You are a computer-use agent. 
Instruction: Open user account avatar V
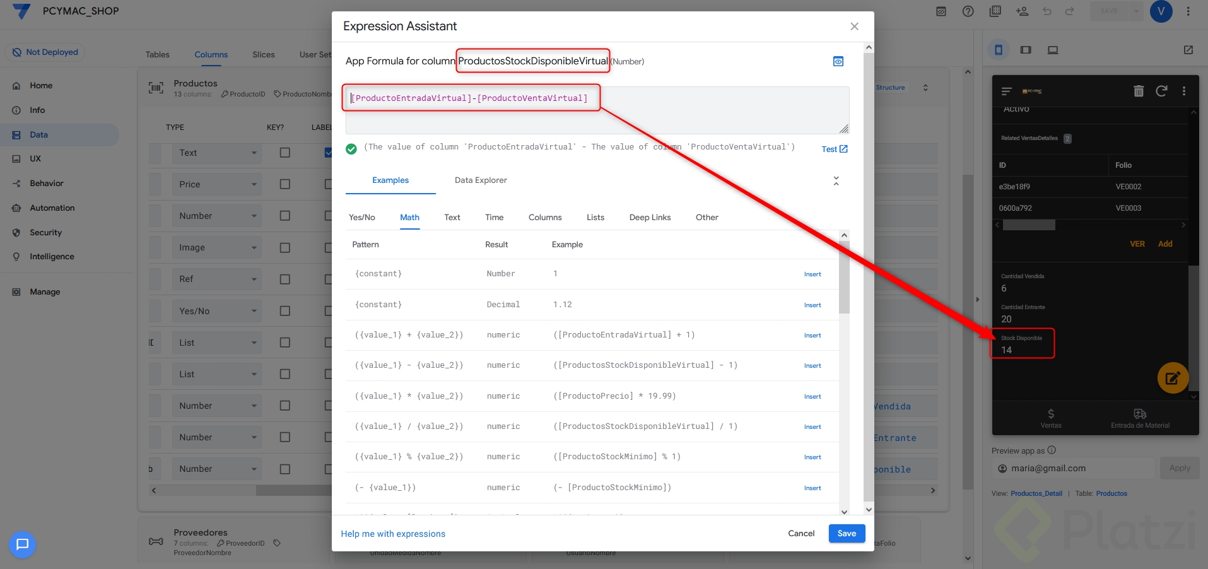tap(1161, 11)
